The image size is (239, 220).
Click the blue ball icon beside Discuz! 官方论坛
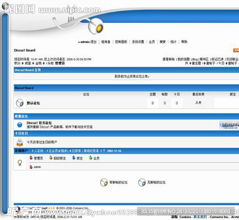[x=20, y=125]
